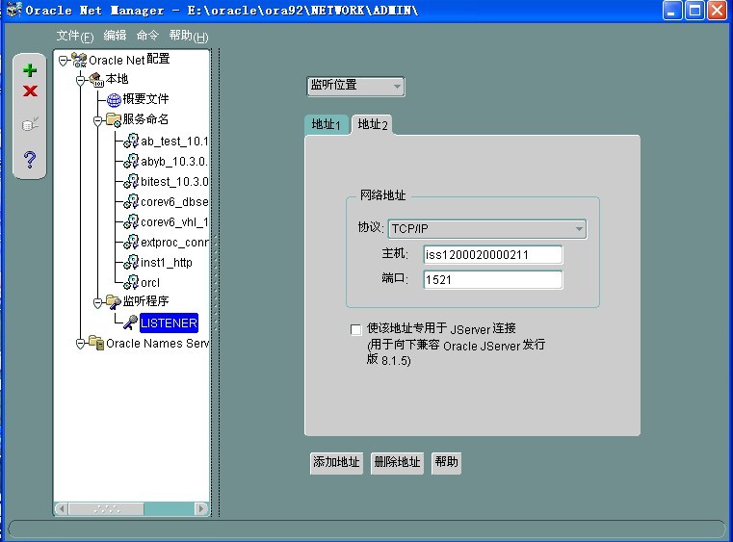
Task: Click the LISTENER microphone icon
Action: [x=131, y=322]
